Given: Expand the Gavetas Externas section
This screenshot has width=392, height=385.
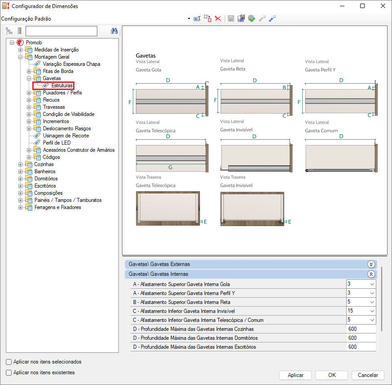Looking at the screenshot, I should click(371, 264).
